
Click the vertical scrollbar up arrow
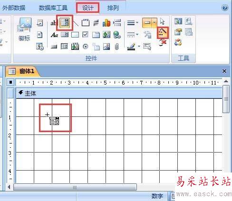226,82
